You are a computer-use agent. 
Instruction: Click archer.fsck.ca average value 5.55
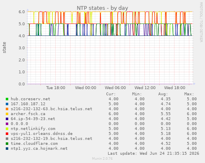pos(165,114)
